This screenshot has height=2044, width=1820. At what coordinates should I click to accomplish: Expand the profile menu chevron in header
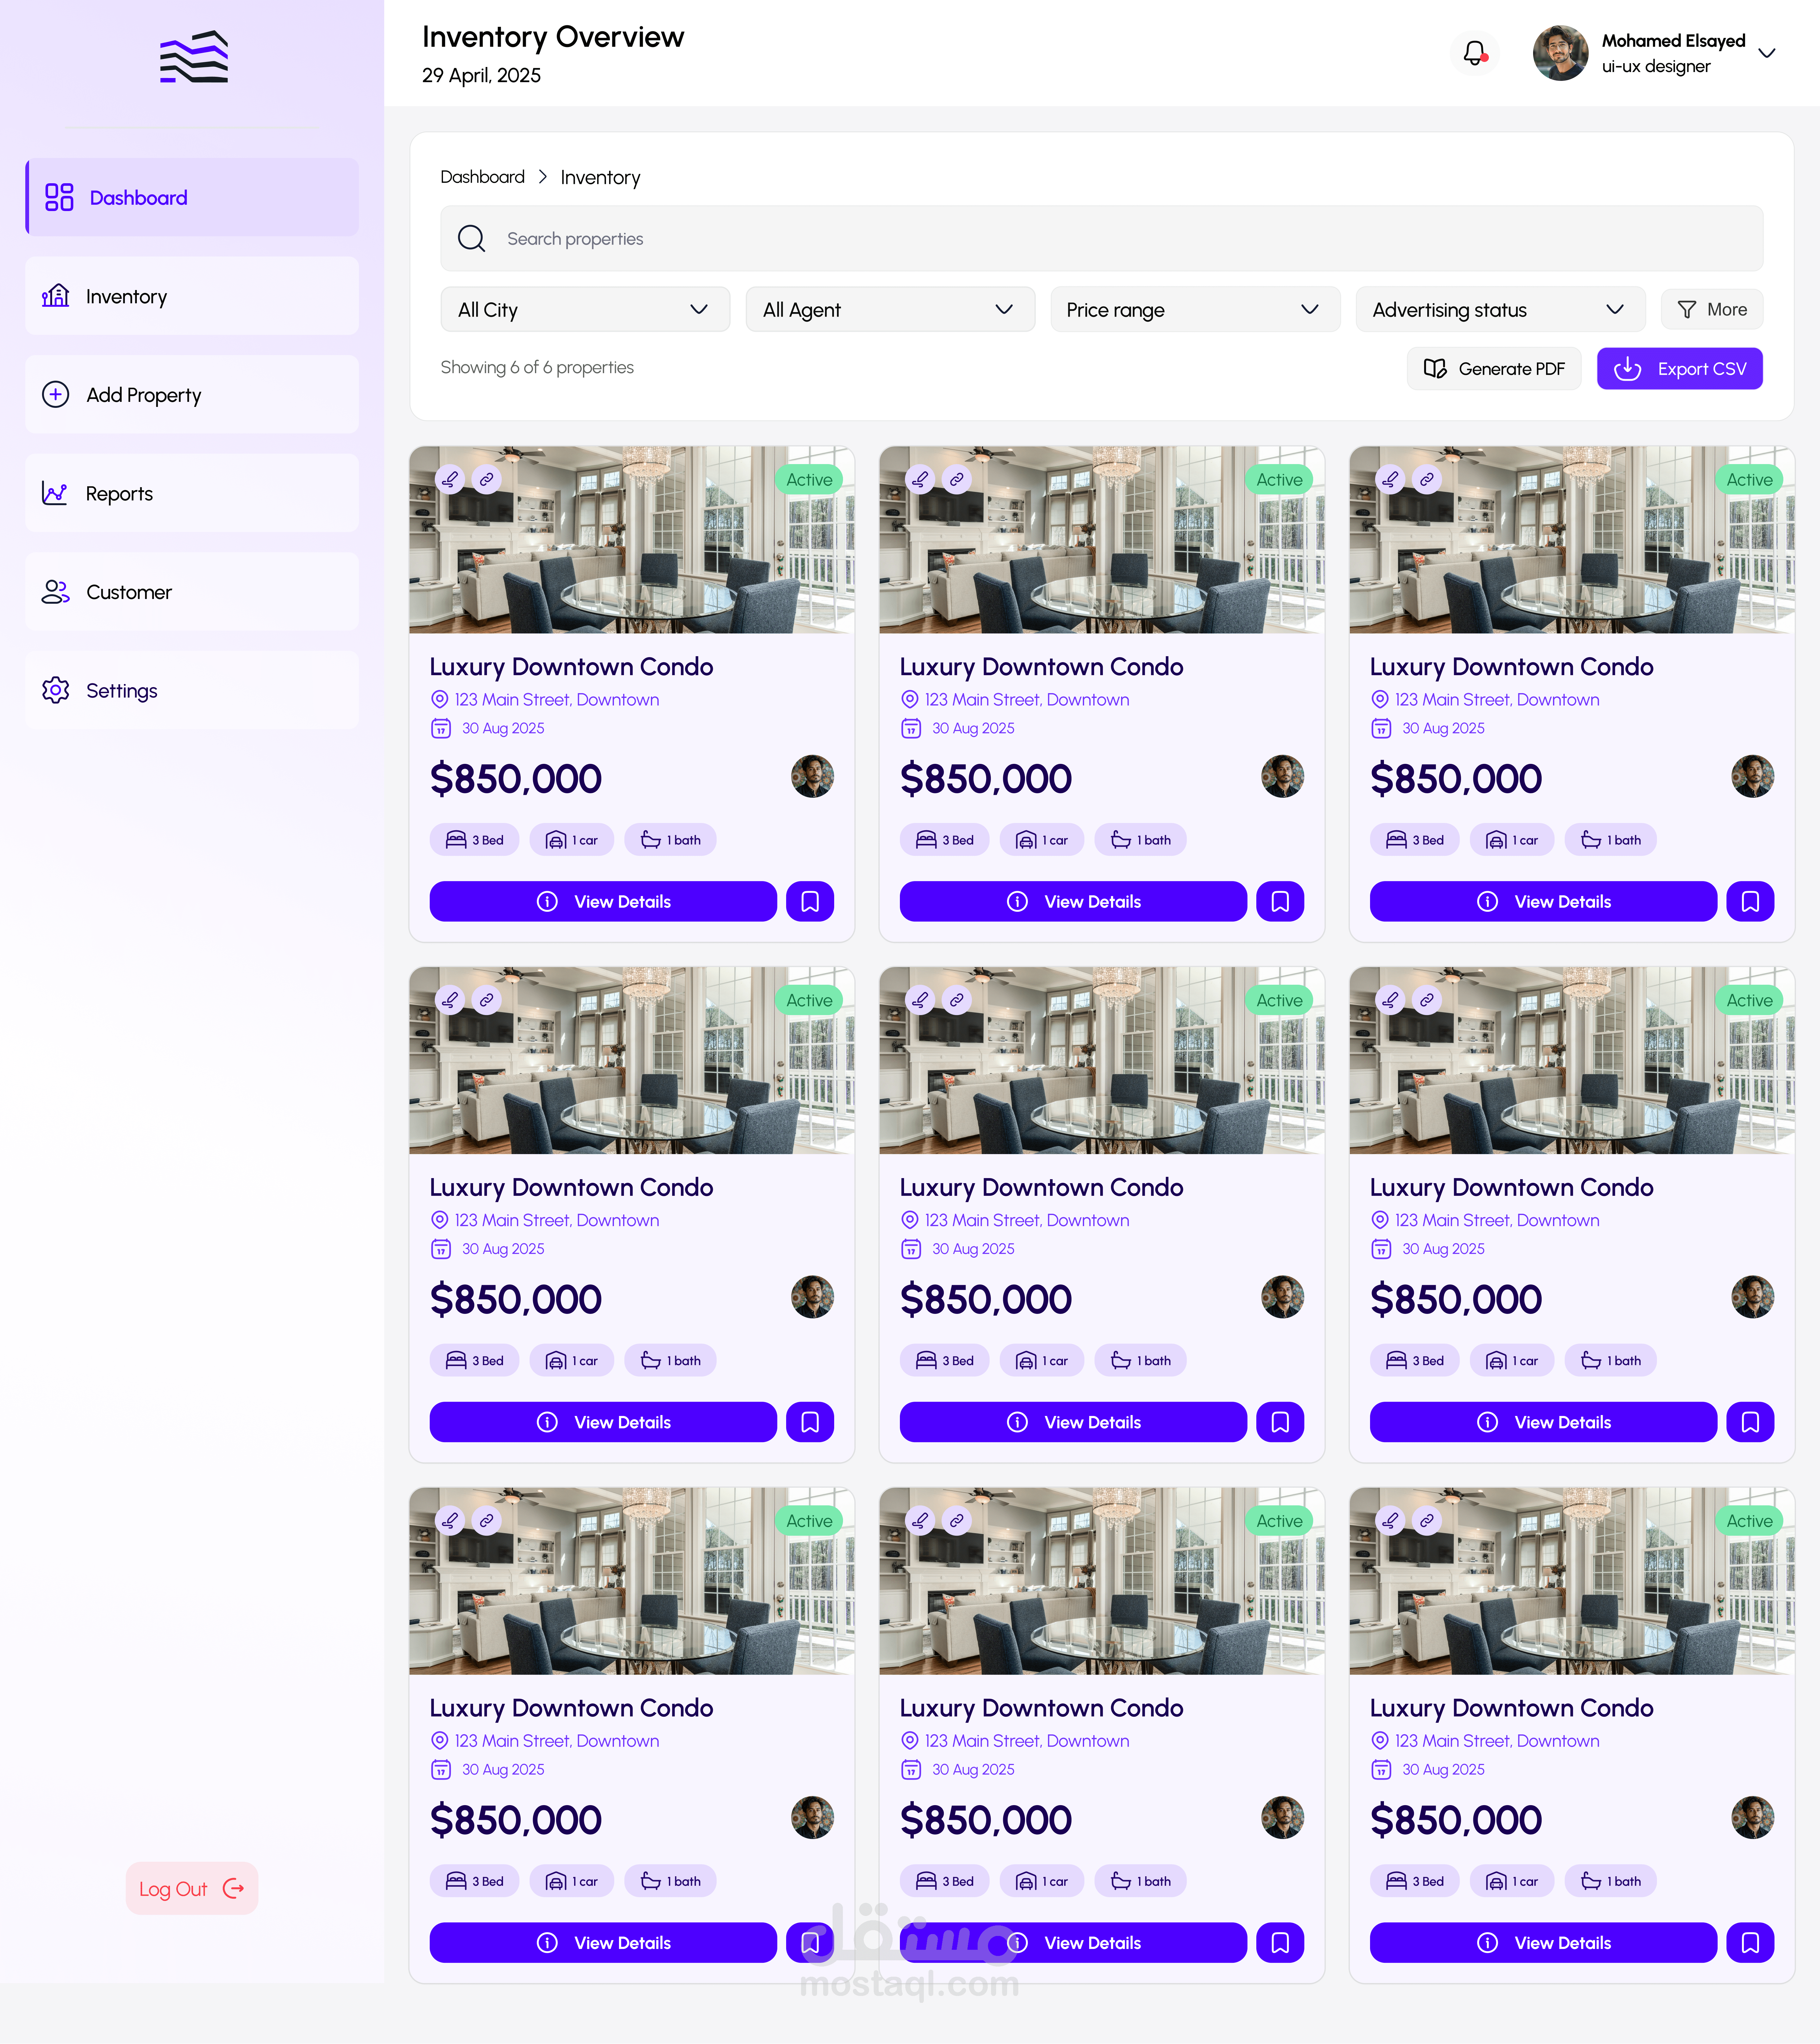pos(1767,53)
